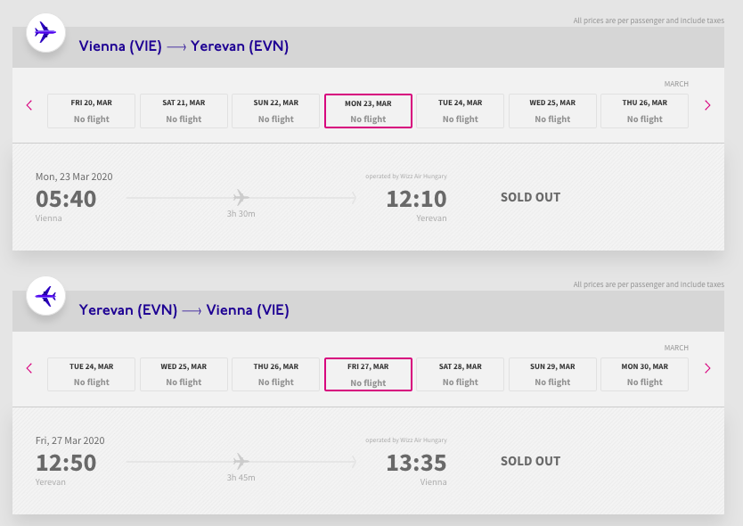
Task: Click the return flight plane icon
Action: click(x=45, y=297)
